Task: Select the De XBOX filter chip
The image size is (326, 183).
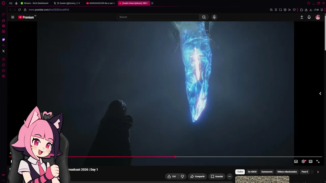Action: [252, 172]
